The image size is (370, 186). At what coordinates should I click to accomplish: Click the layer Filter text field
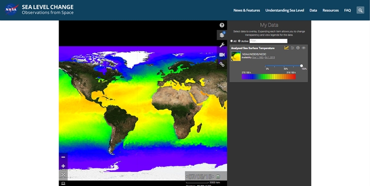(268, 41)
